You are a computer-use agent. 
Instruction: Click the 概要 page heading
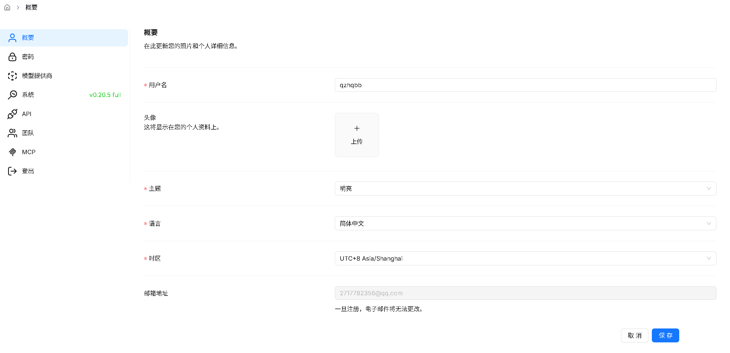[x=151, y=33]
